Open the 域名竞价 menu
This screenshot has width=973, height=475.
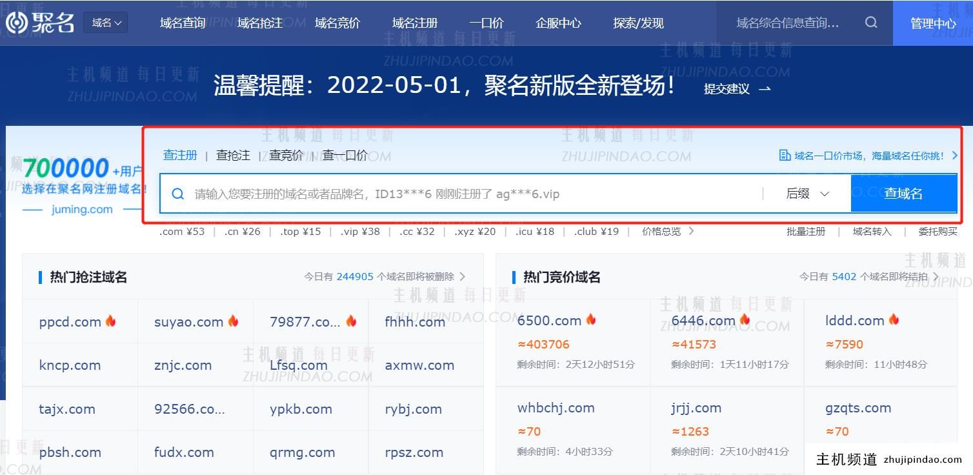[x=337, y=23]
